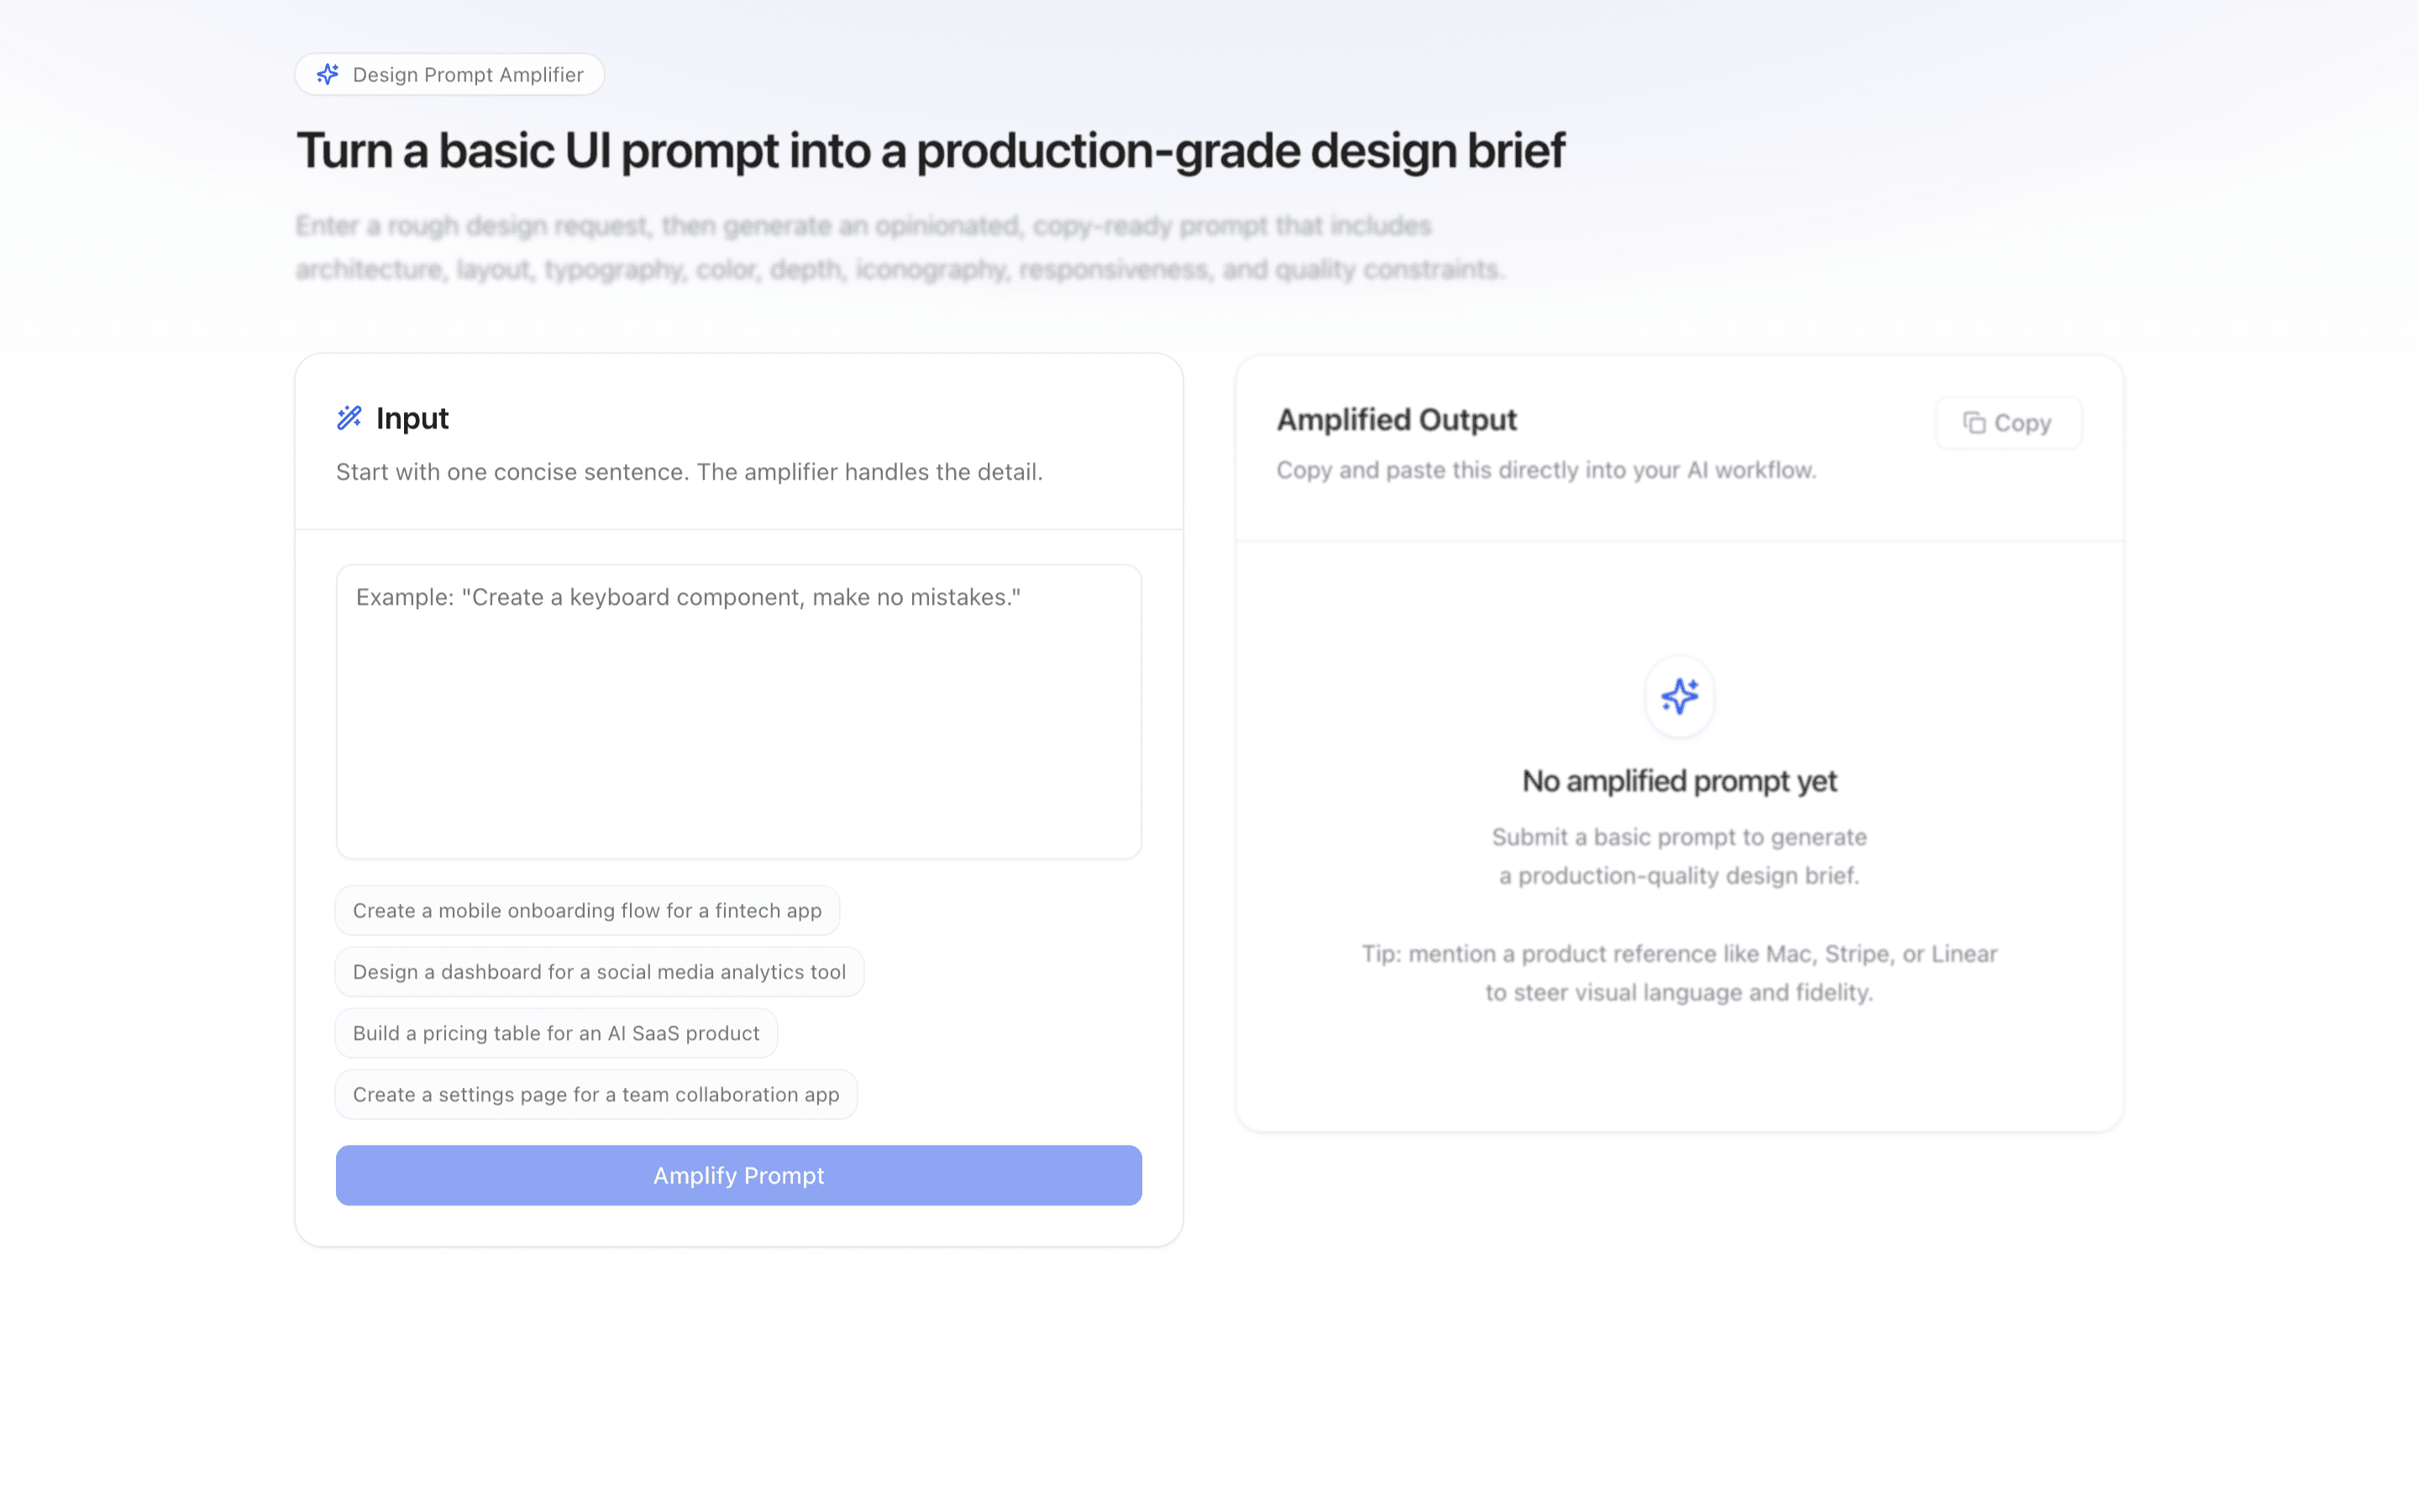Click the tip text mentioning Mac, Stripe, or Linear
Screen dimensions: 2419x1512
tap(1679, 972)
